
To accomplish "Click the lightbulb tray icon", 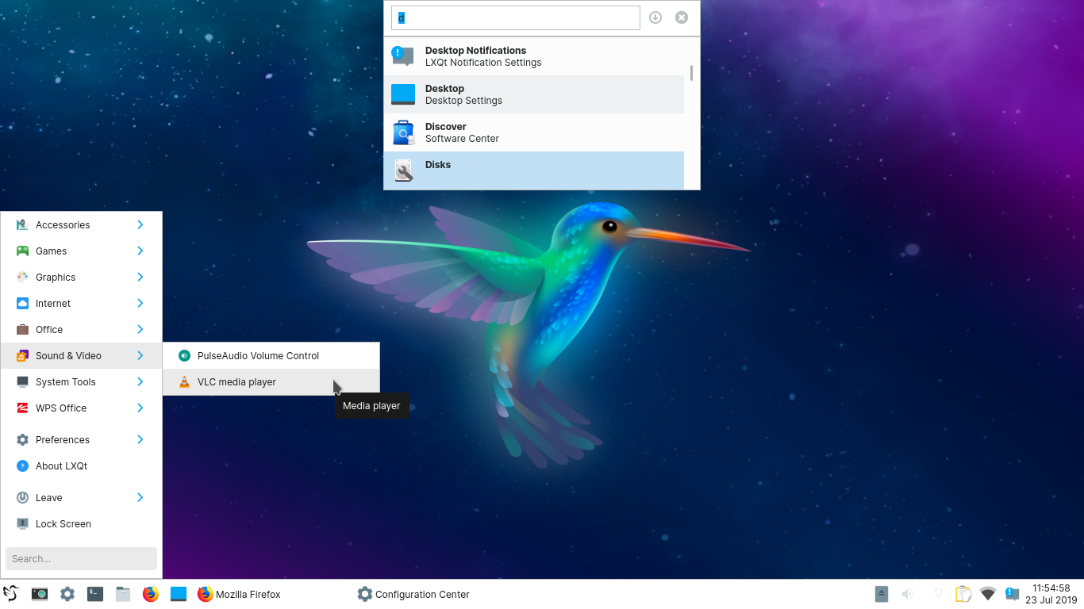I will pyautogui.click(x=938, y=593).
